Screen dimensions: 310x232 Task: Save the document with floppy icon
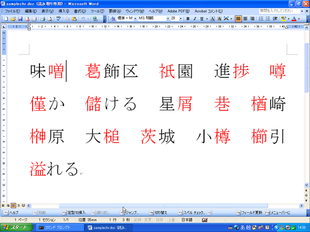(20, 19)
